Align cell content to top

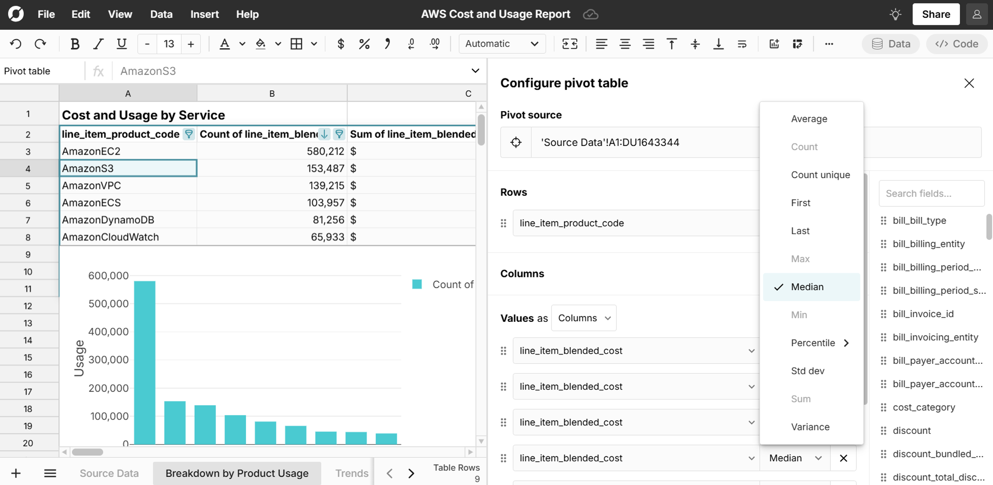(x=671, y=44)
